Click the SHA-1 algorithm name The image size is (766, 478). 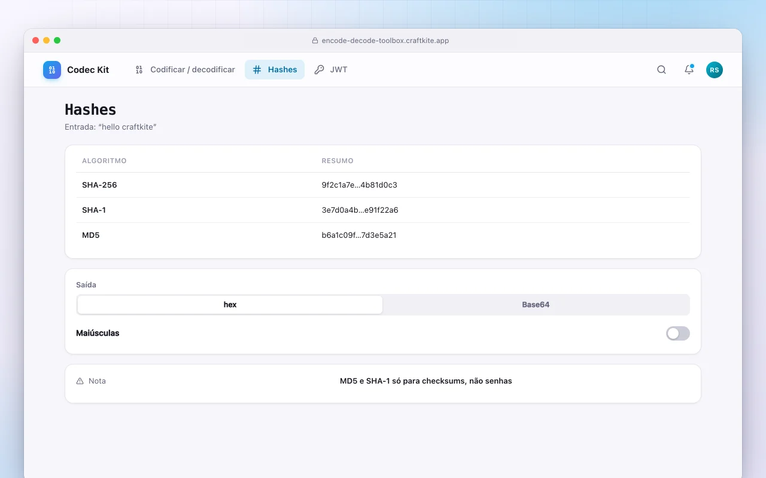click(x=94, y=210)
